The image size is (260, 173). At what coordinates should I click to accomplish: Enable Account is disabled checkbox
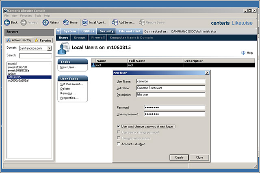(118, 144)
